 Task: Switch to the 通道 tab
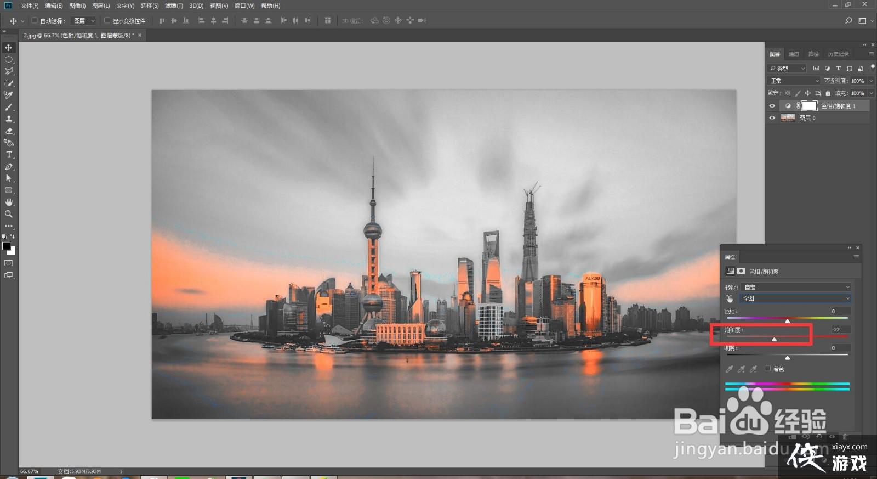(x=794, y=54)
